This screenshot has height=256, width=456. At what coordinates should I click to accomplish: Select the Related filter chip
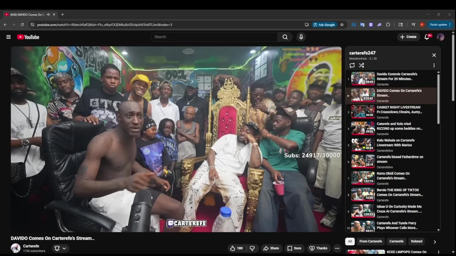point(416,241)
